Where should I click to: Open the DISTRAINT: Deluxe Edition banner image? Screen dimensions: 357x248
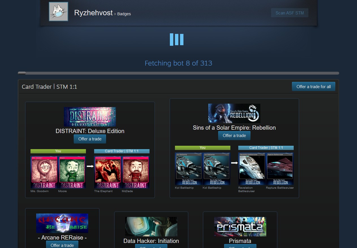pos(90,117)
